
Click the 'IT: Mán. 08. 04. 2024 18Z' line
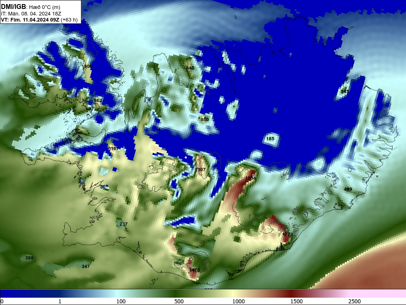pyautogui.click(x=31, y=14)
